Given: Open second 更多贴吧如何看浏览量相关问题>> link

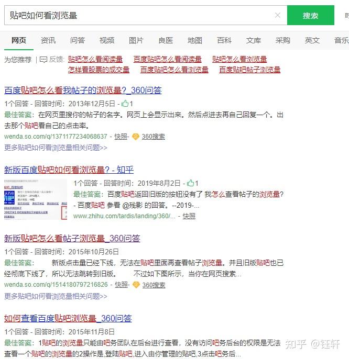Looking at the screenshot, I should click(x=56, y=296).
